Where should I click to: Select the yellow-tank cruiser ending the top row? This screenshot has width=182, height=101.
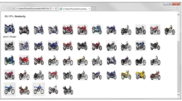point(170,30)
